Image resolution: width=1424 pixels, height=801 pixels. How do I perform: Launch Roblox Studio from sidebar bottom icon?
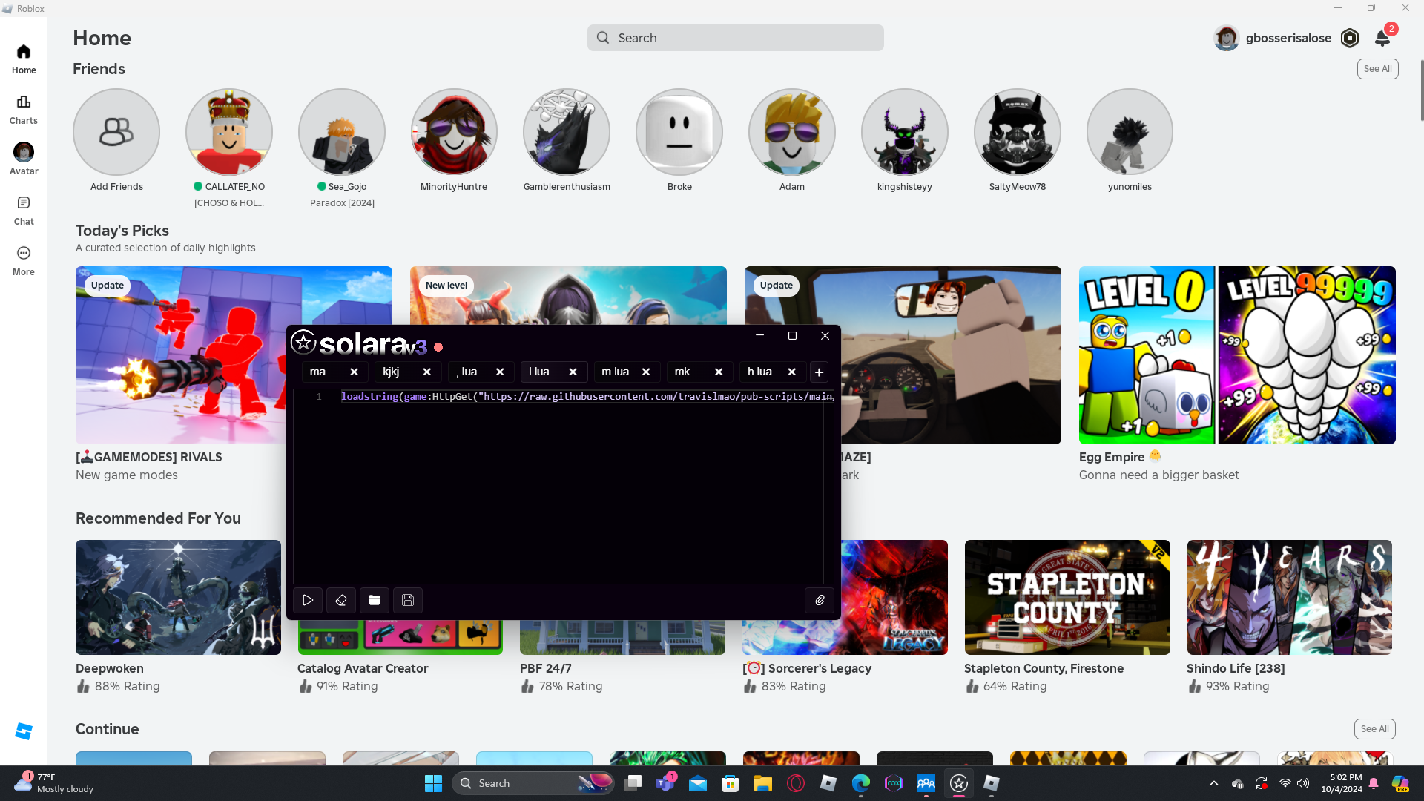tap(24, 731)
